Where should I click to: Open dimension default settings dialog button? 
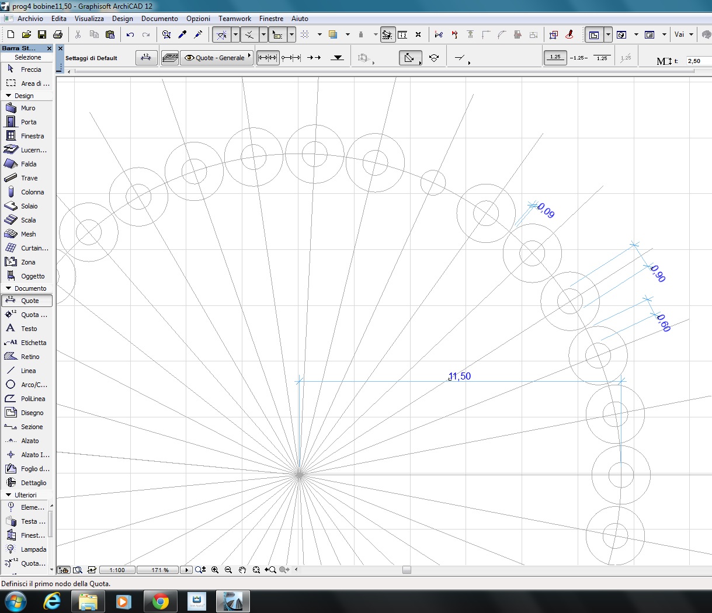click(146, 58)
